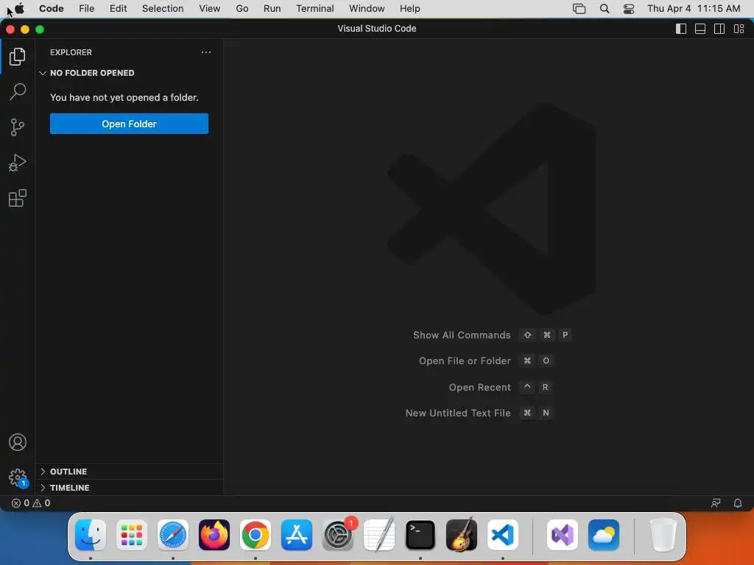This screenshot has width=754, height=565.
Task: Open the Explorer view in activity bar
Action: [18, 57]
